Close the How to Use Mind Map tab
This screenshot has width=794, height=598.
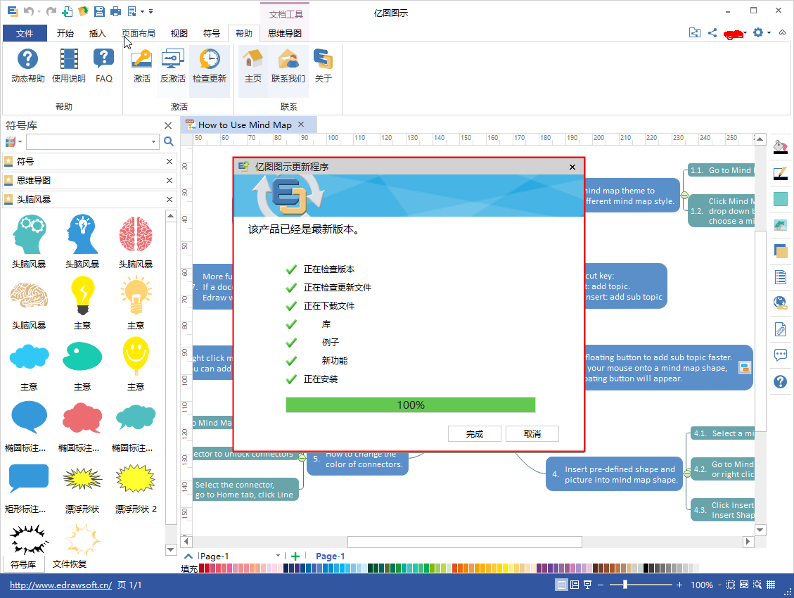(x=301, y=125)
